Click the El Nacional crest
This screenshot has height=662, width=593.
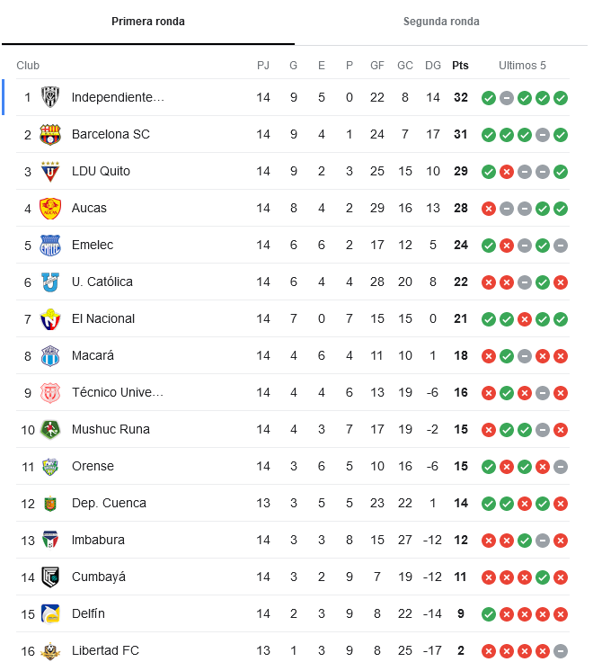[x=50, y=318]
